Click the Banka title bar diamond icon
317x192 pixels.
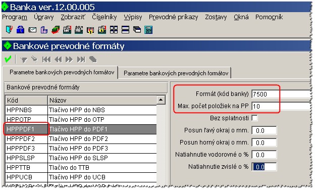(x=5, y=7)
